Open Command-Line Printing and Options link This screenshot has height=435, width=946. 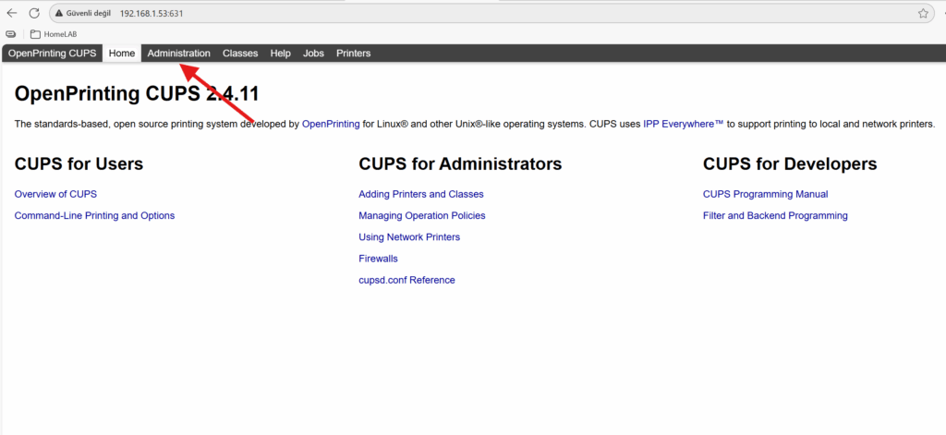point(94,215)
